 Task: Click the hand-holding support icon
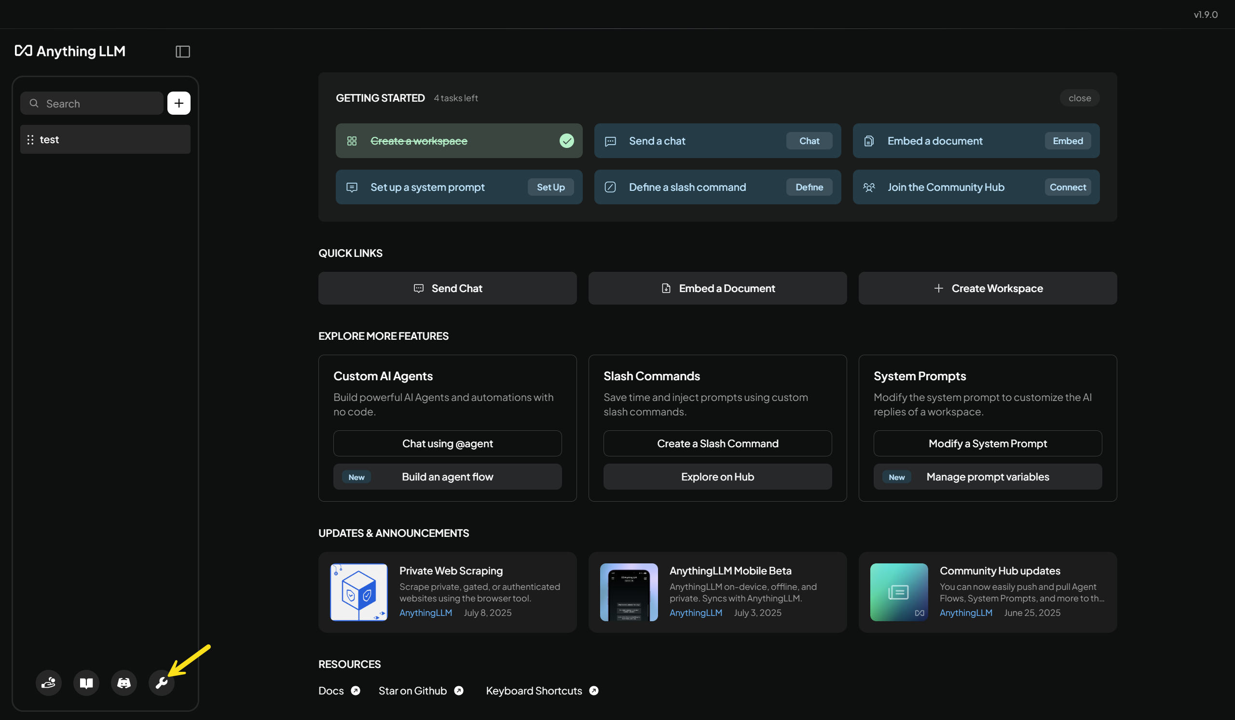49,683
